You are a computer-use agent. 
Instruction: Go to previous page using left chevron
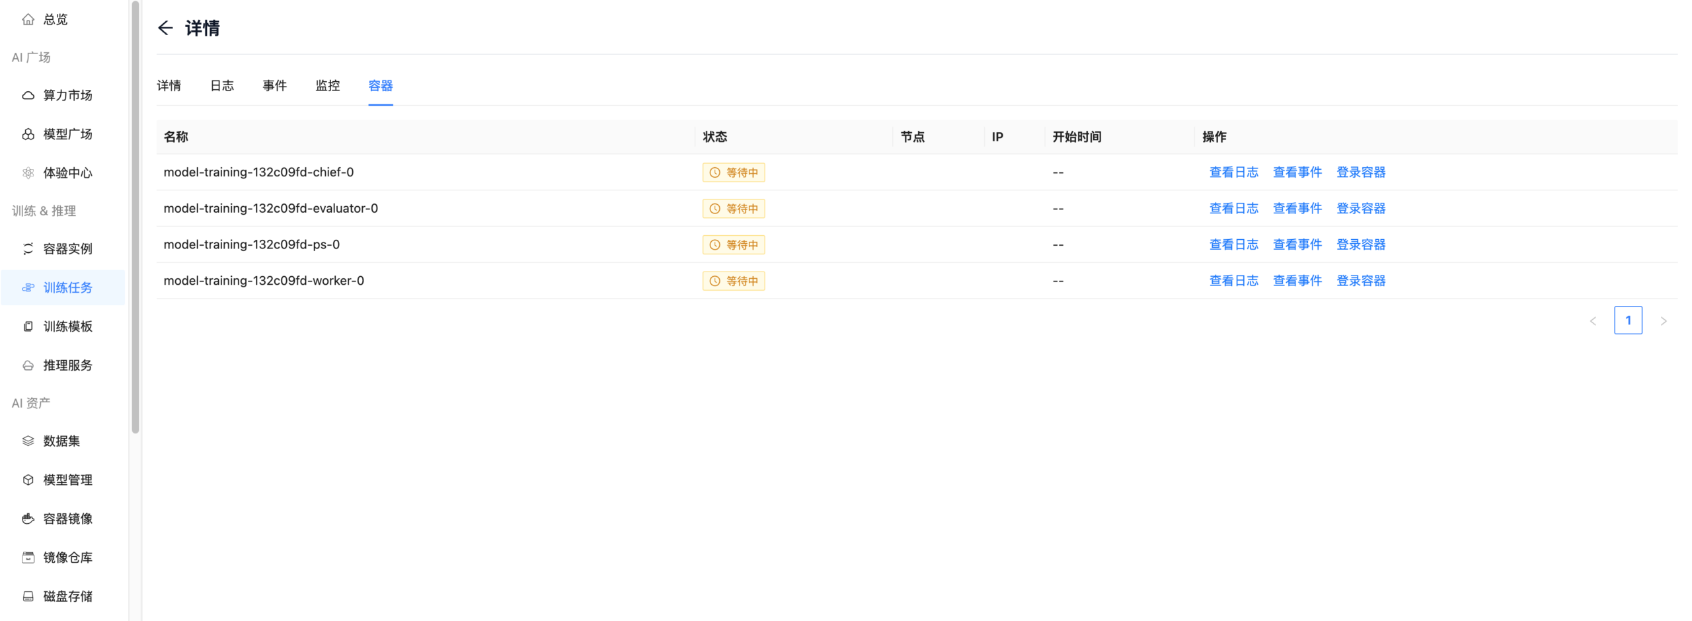tap(1592, 321)
